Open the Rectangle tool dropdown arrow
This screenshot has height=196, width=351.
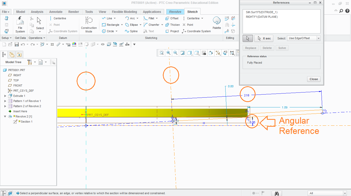[x=122, y=25]
